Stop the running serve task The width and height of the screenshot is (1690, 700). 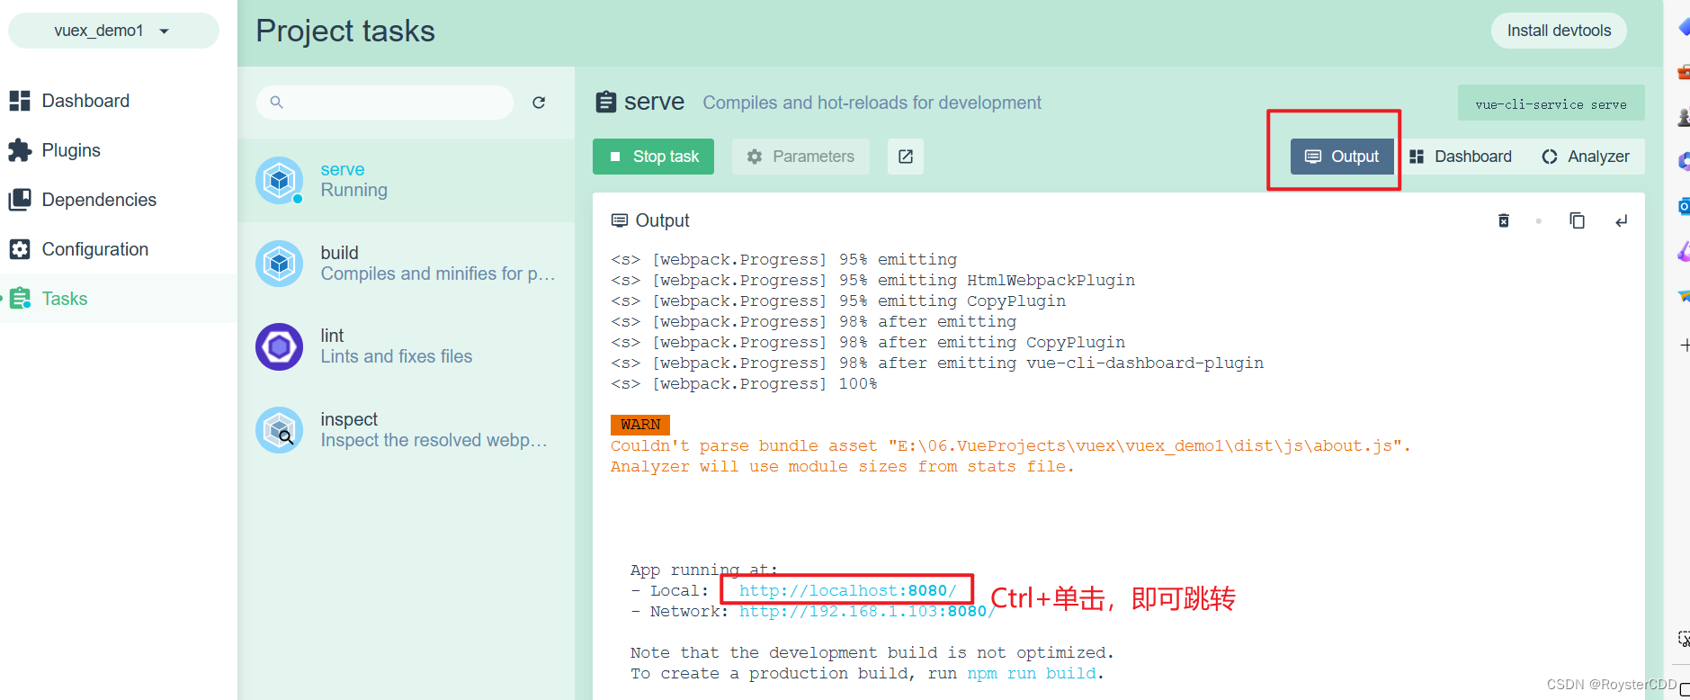(653, 157)
